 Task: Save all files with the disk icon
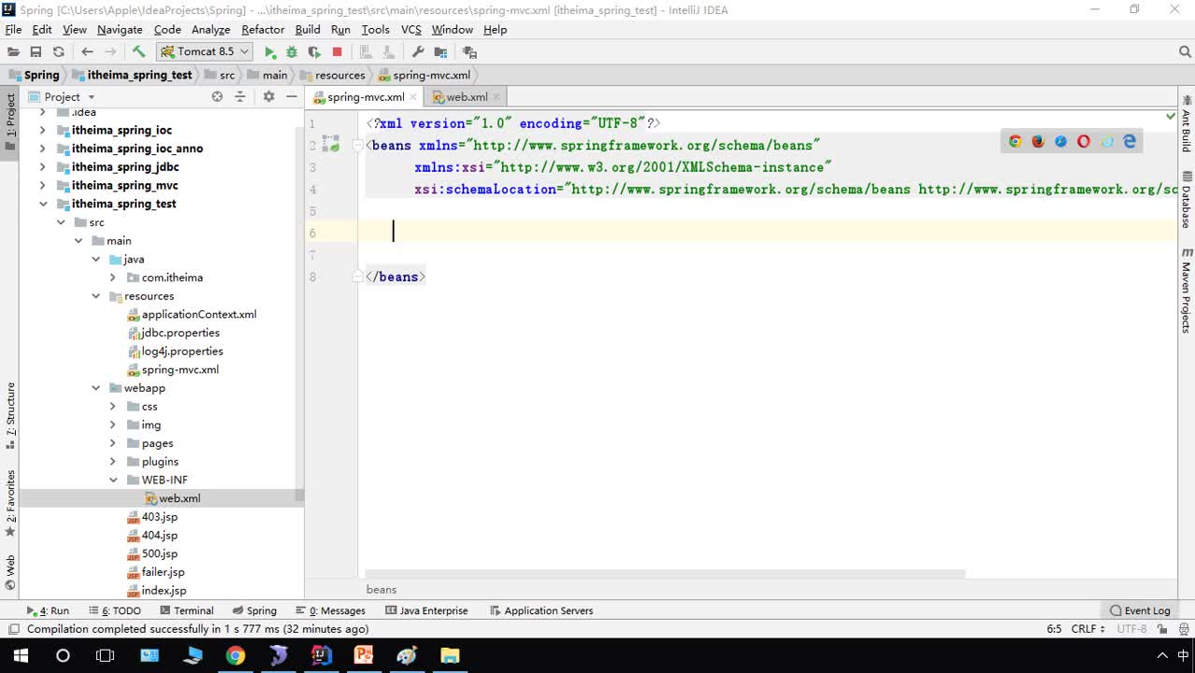(36, 52)
